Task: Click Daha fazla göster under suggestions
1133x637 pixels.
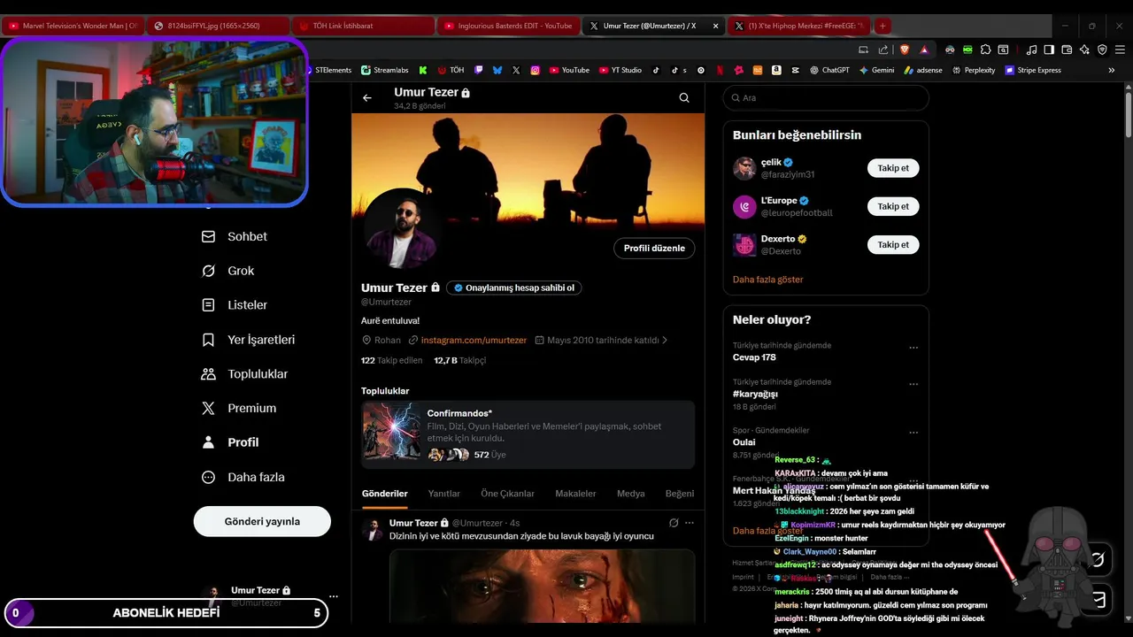Action: click(x=768, y=280)
